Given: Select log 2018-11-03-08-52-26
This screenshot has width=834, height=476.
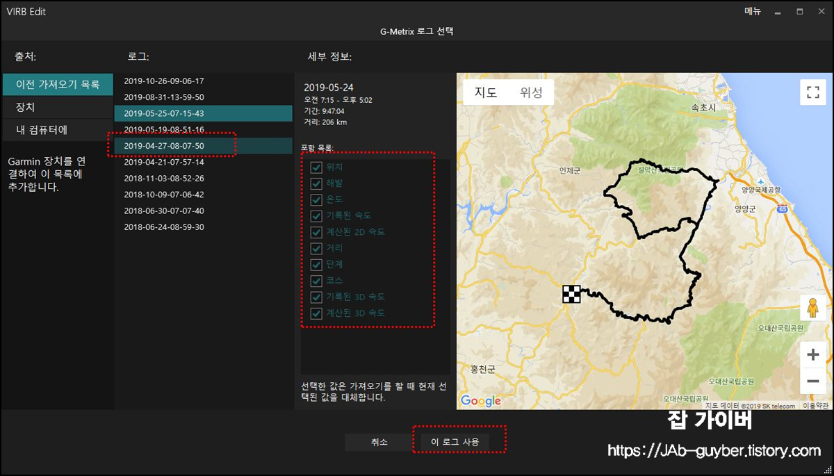Looking at the screenshot, I should tap(204, 178).
